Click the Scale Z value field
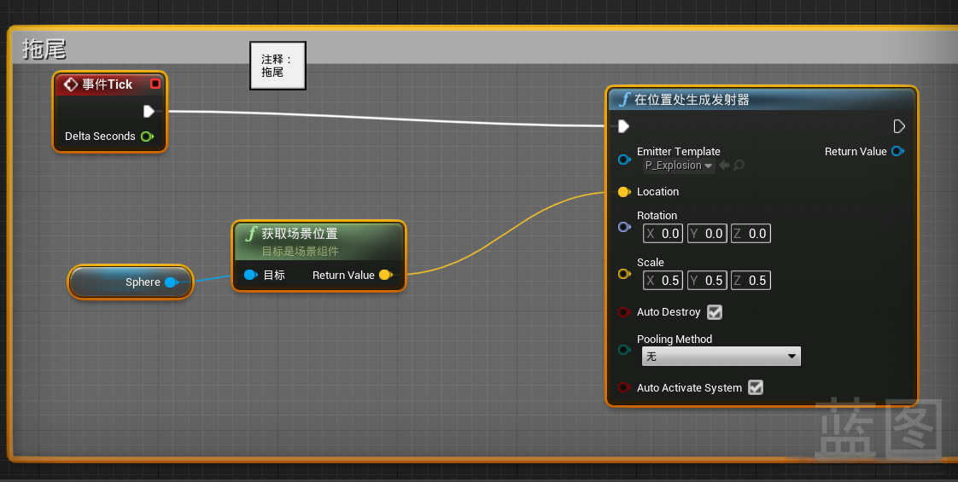The width and height of the screenshot is (958, 482). pyautogui.click(x=751, y=281)
